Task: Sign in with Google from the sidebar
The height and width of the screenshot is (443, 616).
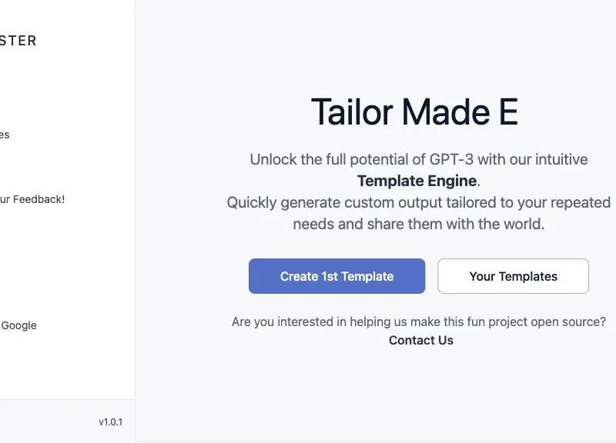Action: pyautogui.click(x=18, y=325)
